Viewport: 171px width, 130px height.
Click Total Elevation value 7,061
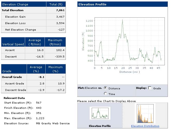[60, 10]
